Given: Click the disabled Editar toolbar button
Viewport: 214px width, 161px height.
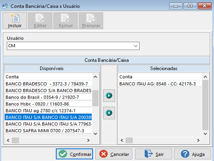Looking at the screenshot, I should pyautogui.click(x=40, y=21).
